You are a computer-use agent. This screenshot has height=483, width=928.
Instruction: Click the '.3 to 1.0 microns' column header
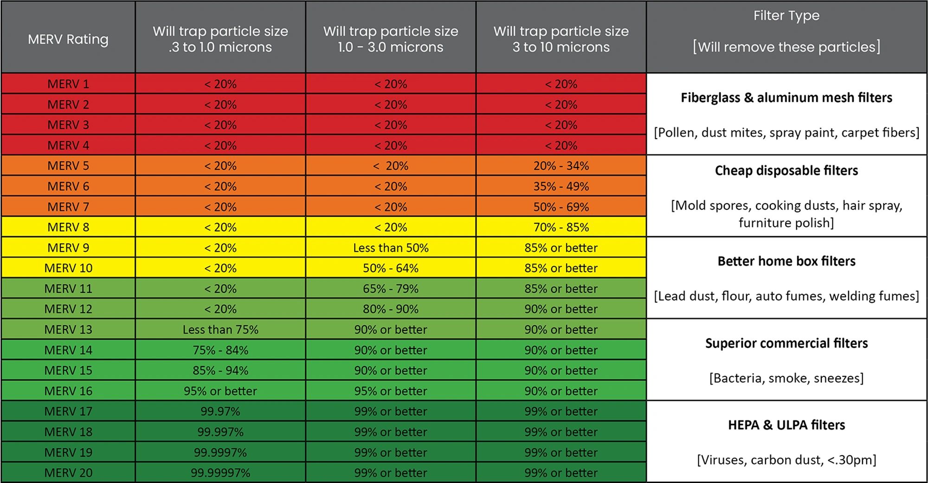[x=220, y=39]
